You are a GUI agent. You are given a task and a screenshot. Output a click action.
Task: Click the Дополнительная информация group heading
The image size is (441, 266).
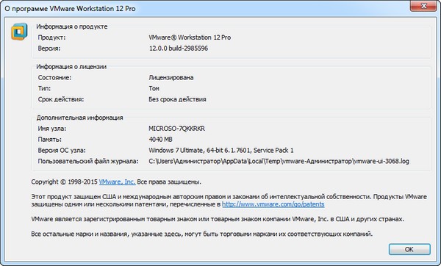click(x=80, y=118)
